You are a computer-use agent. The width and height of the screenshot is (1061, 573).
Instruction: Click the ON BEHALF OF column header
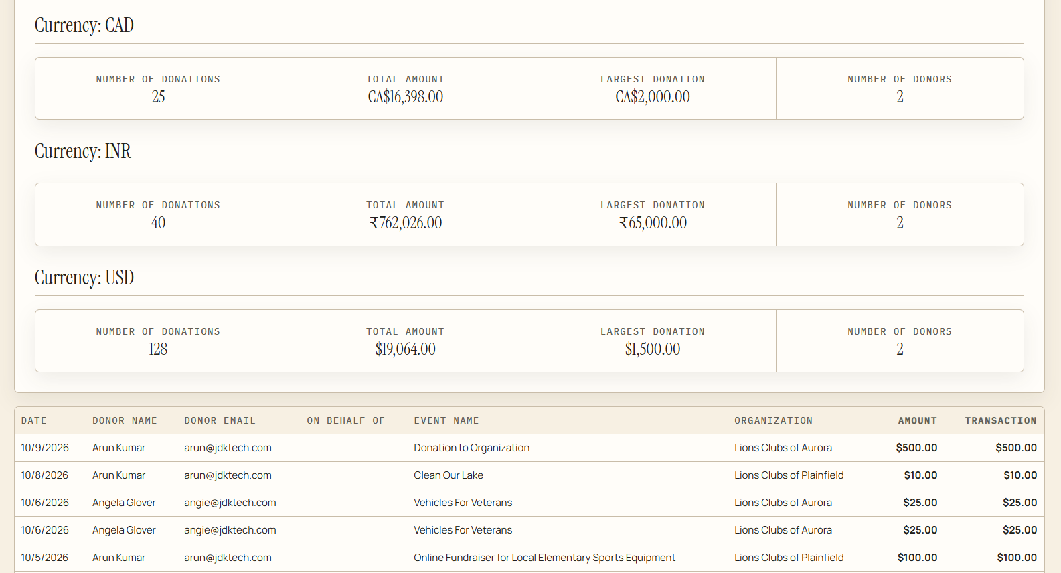[x=345, y=420]
